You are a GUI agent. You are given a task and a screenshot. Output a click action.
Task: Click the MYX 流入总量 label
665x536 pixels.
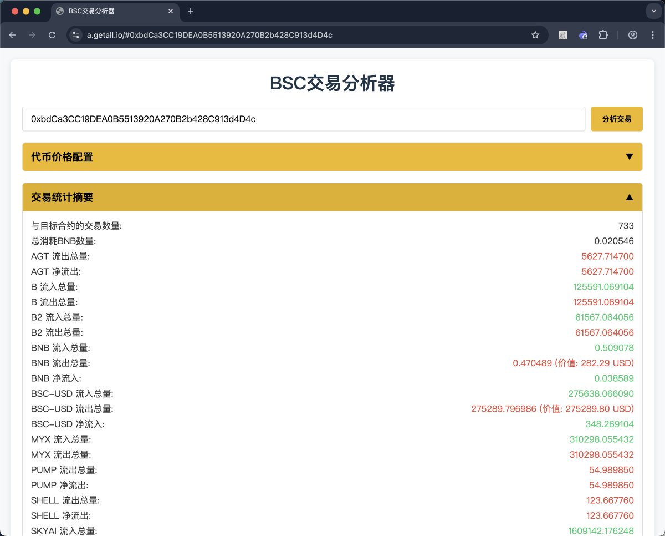click(61, 439)
